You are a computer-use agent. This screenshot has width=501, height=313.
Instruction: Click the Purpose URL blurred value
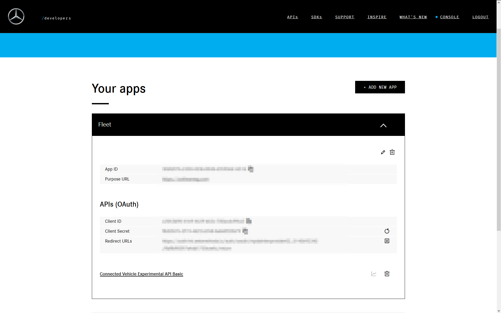tap(186, 179)
